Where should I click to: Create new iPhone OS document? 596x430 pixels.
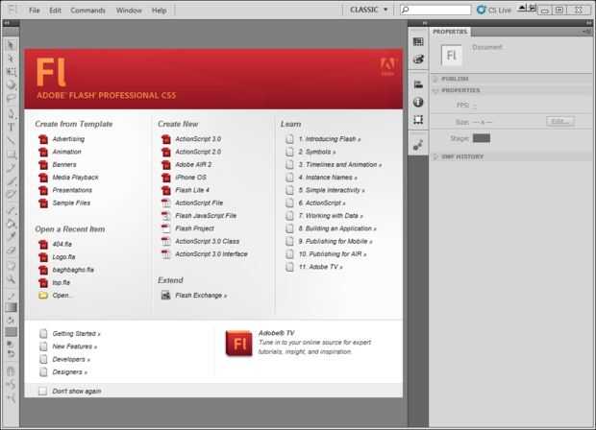tap(190, 178)
